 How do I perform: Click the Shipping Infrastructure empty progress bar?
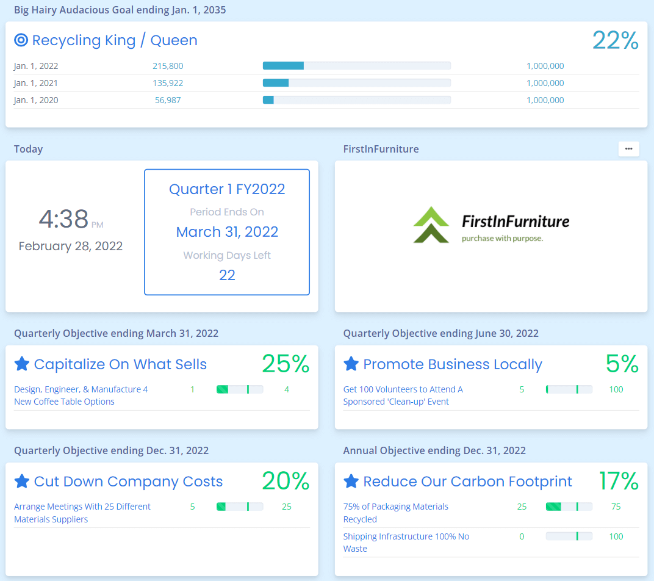point(569,536)
